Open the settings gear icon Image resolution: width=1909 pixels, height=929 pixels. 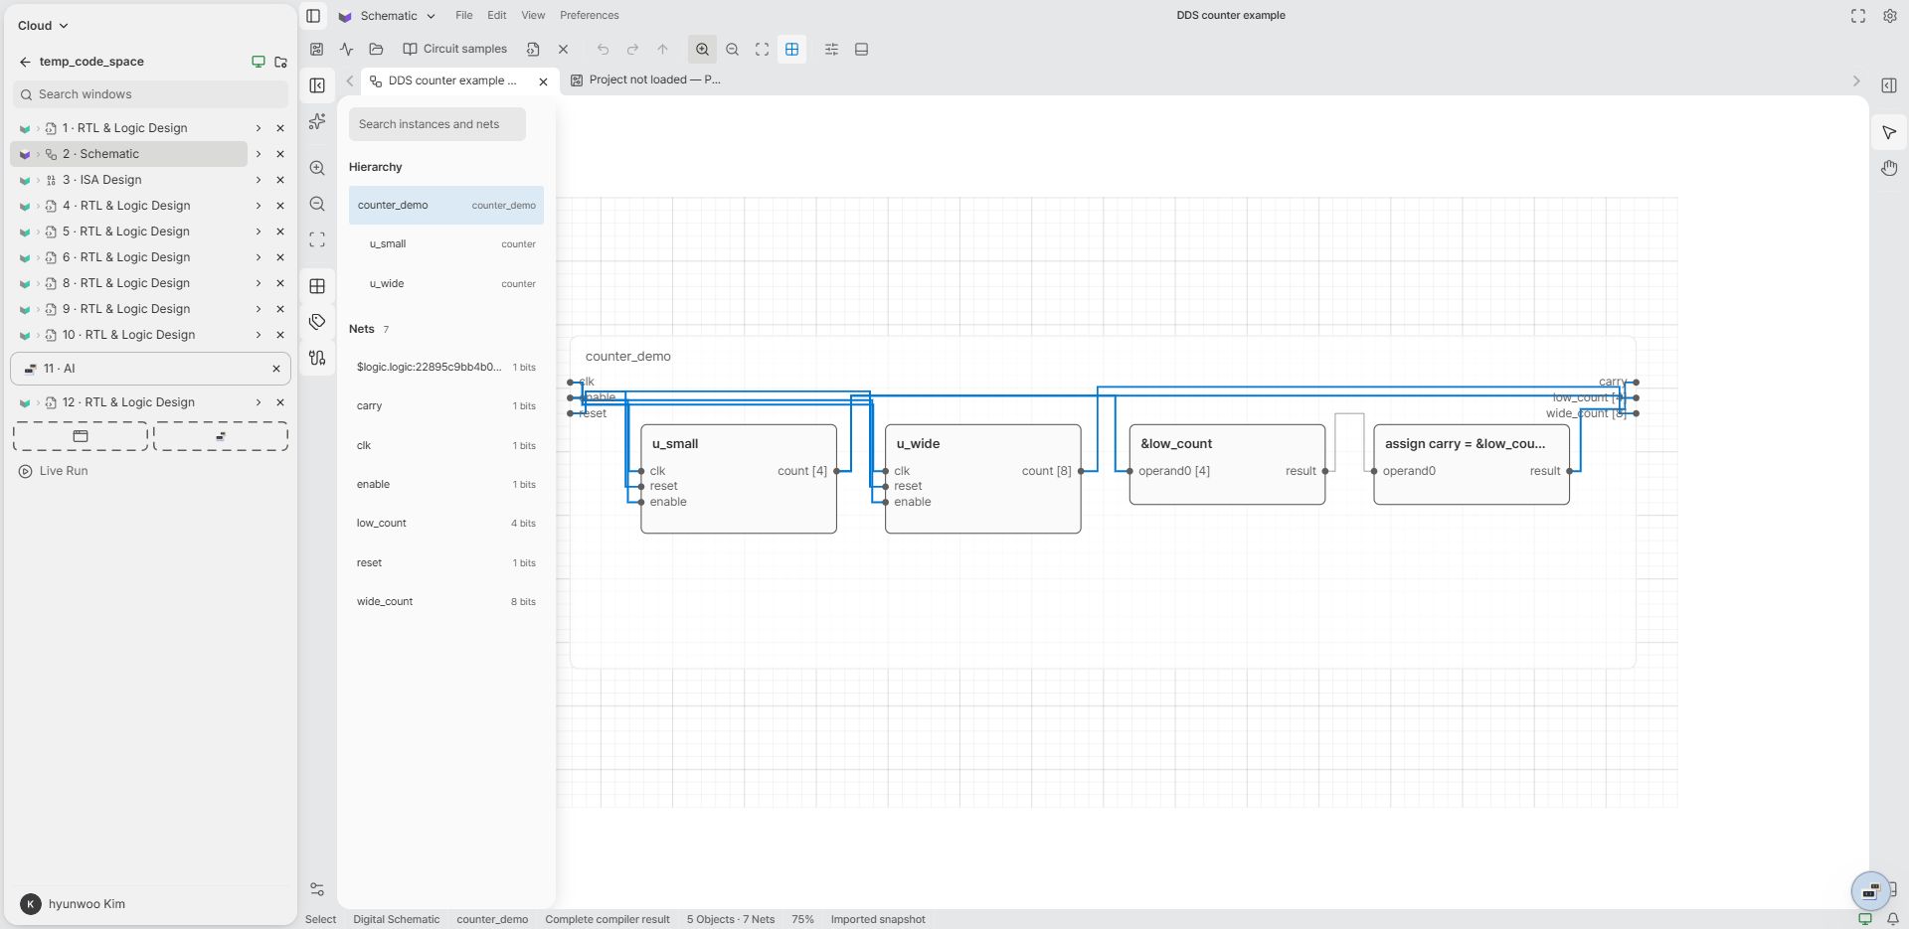[1889, 16]
